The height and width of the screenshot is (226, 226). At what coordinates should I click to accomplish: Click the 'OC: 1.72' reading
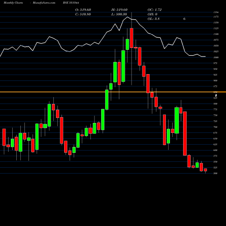coord(155,10)
